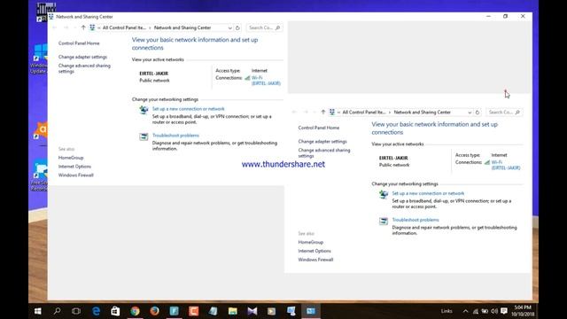Viewport: 567px width, 319px height.
Task: Click the icon next to left 'Troubleshoot problems'
Action: (144, 136)
